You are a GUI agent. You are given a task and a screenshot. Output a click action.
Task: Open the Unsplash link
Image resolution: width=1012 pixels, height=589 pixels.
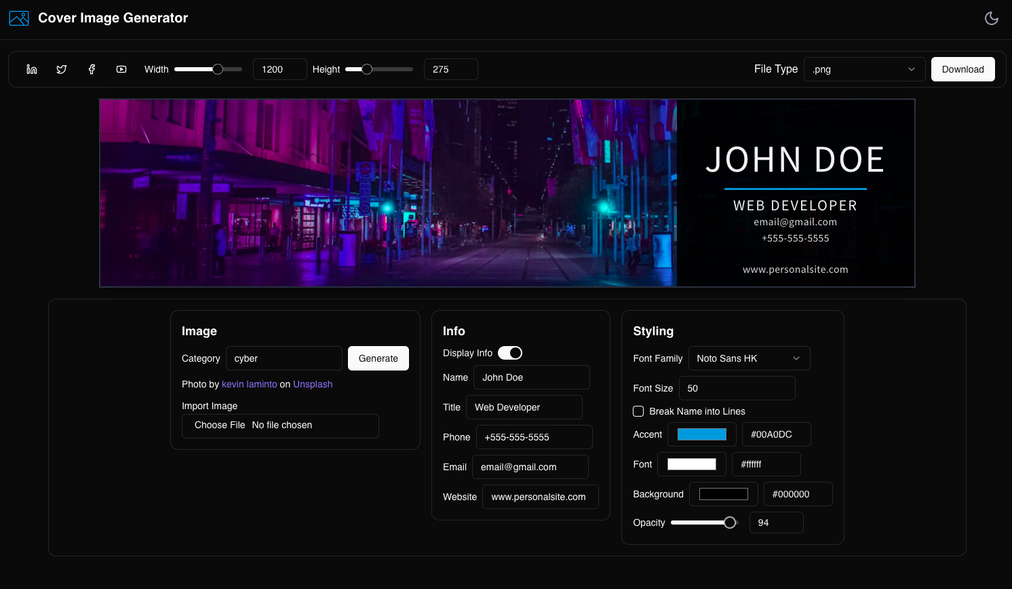pos(313,384)
